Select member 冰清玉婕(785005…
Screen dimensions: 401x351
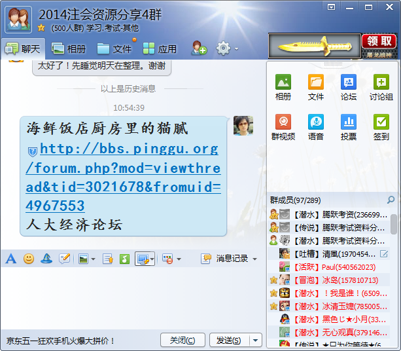pos(328,306)
